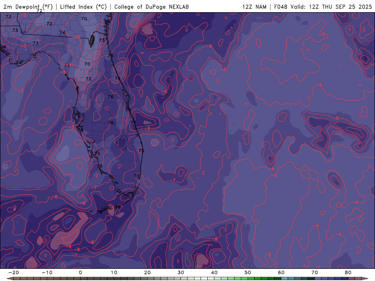The width and height of the screenshot is (375, 281).
Task: Click the 0 label on the color scale
Action: click(80, 273)
